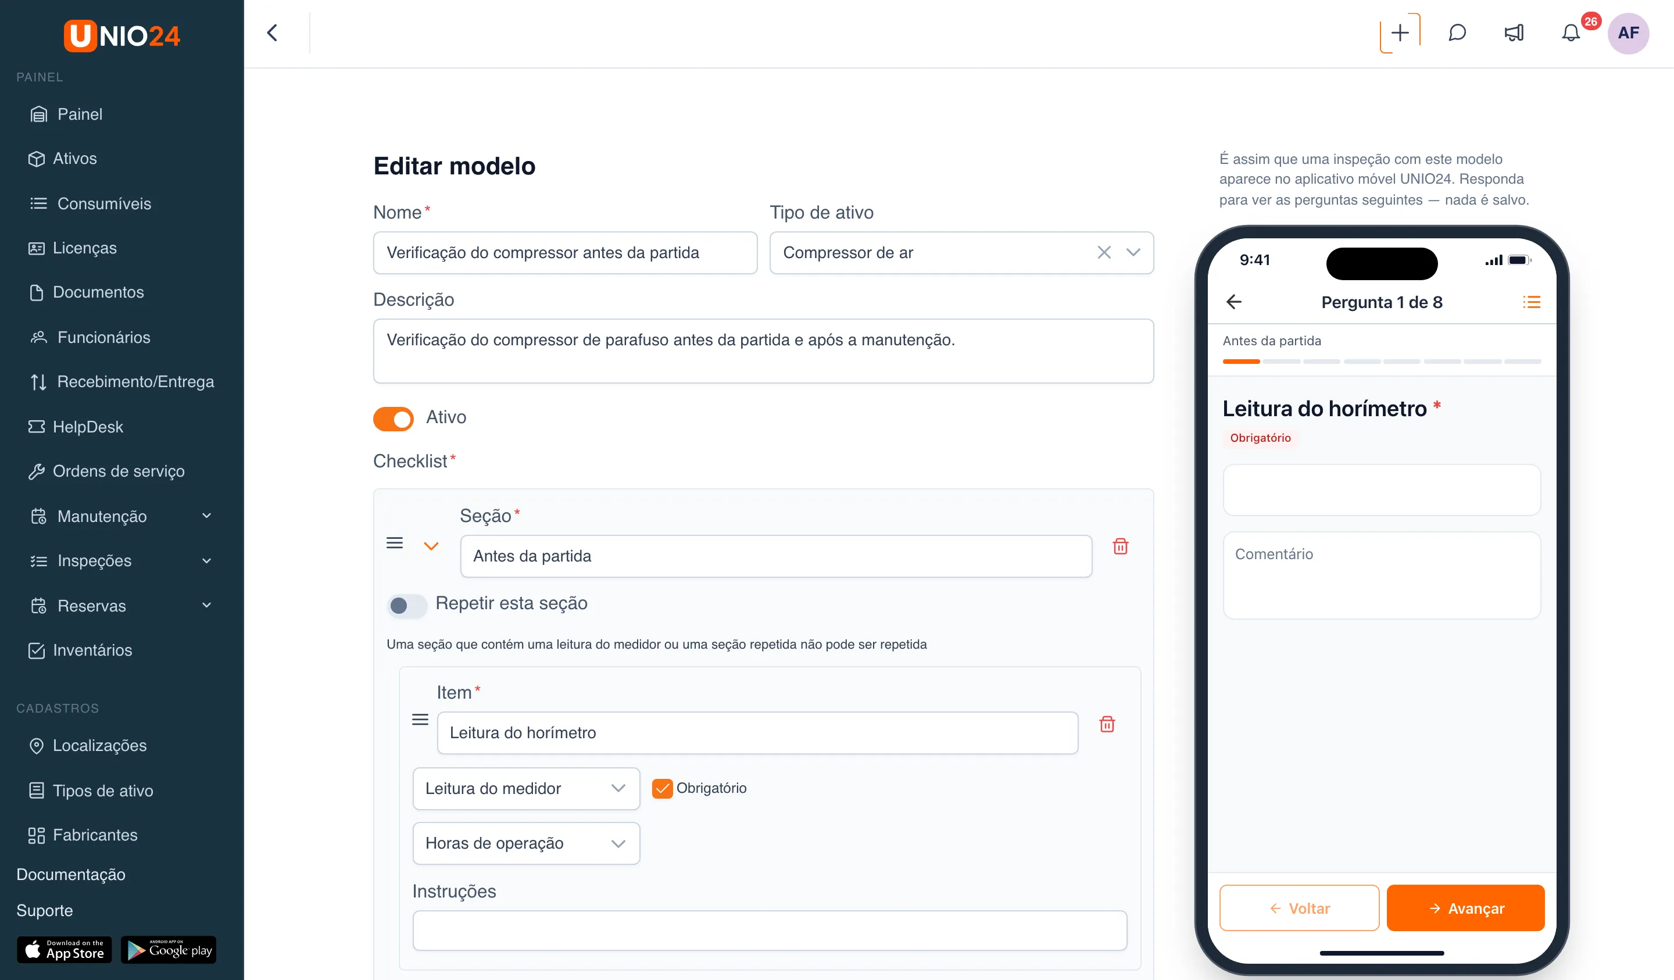Toggle the Ativo switch off
This screenshot has height=980, width=1674.
pyautogui.click(x=394, y=419)
